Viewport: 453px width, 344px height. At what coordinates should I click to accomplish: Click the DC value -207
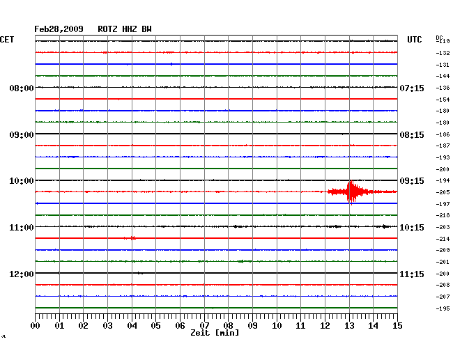click(443, 297)
